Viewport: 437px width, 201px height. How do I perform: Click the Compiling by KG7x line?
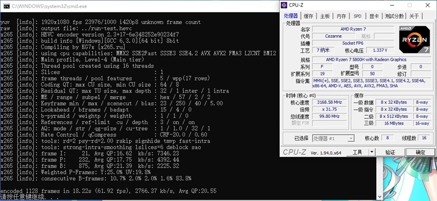63,47
